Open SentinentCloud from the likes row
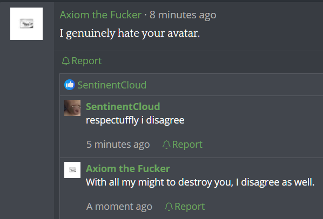Screen dimensions: 323x219 [x=112, y=85]
